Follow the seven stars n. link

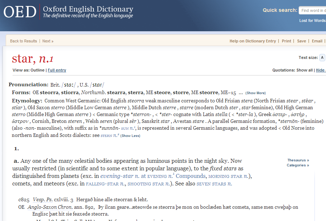[214, 184]
